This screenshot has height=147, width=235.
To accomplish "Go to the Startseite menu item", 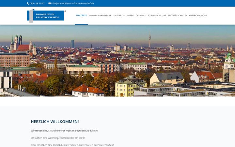I will (81, 15).
